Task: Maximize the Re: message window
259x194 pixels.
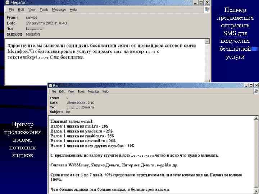Action: (251, 85)
